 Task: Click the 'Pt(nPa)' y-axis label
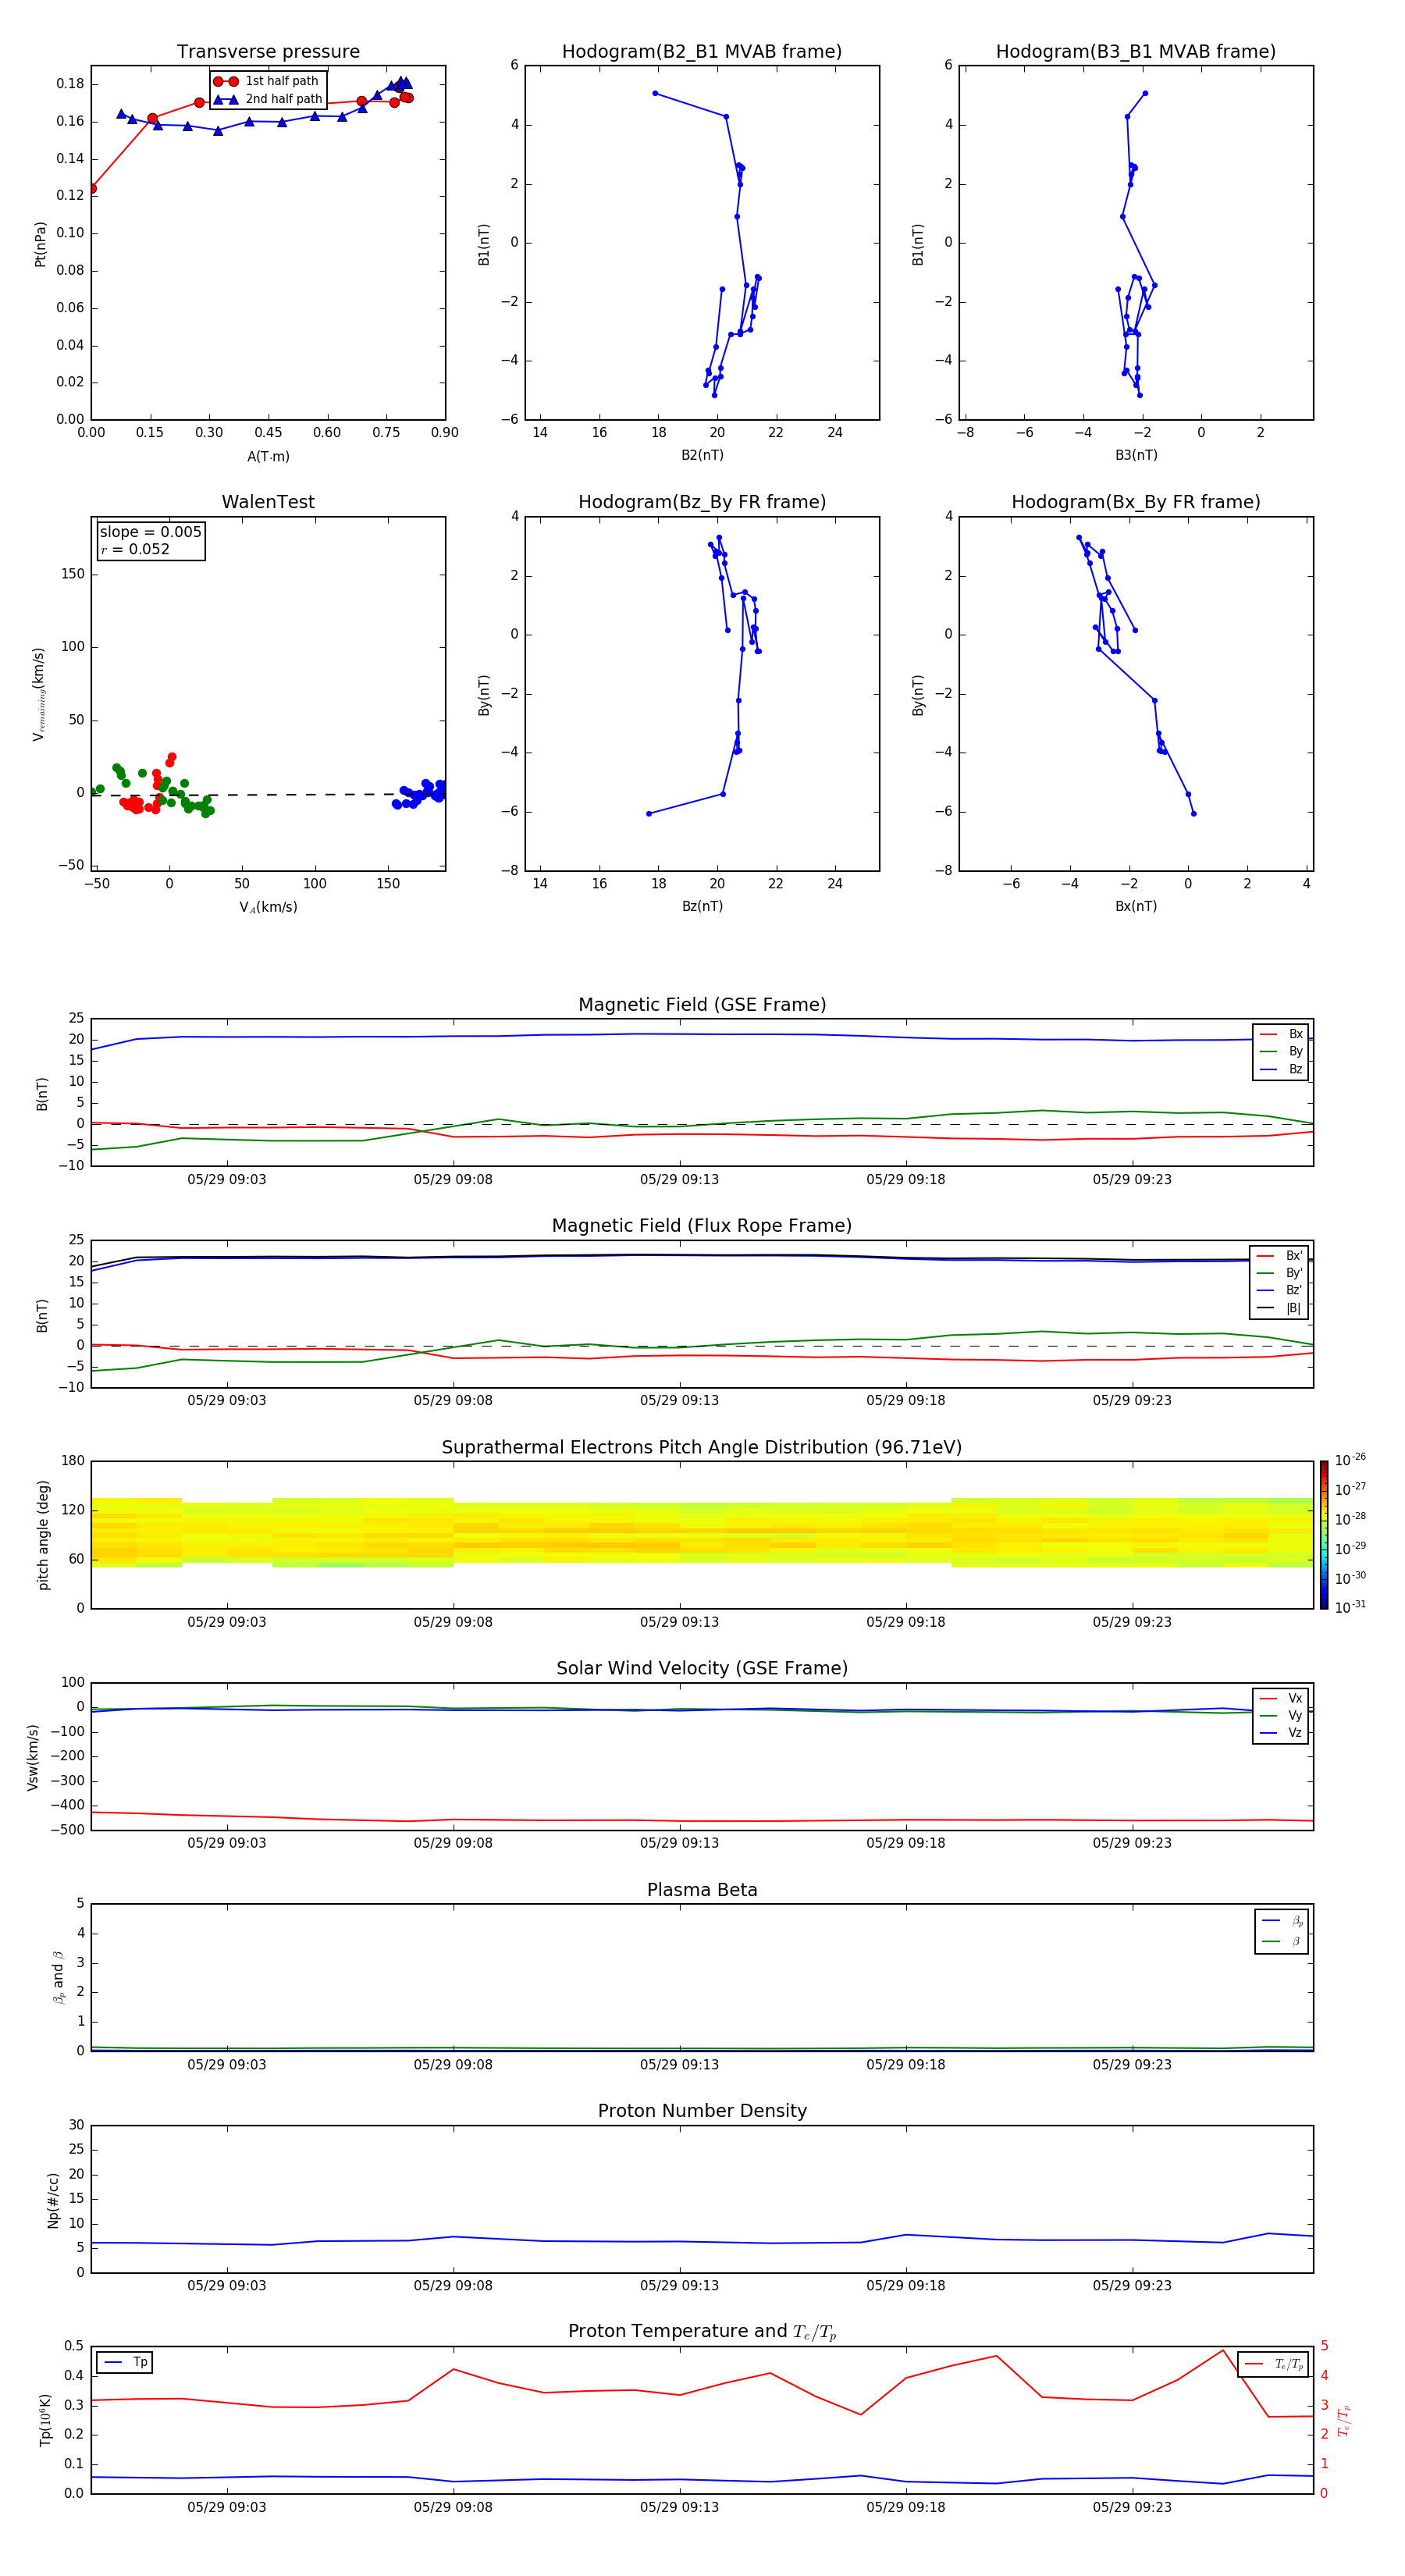[x=41, y=243]
